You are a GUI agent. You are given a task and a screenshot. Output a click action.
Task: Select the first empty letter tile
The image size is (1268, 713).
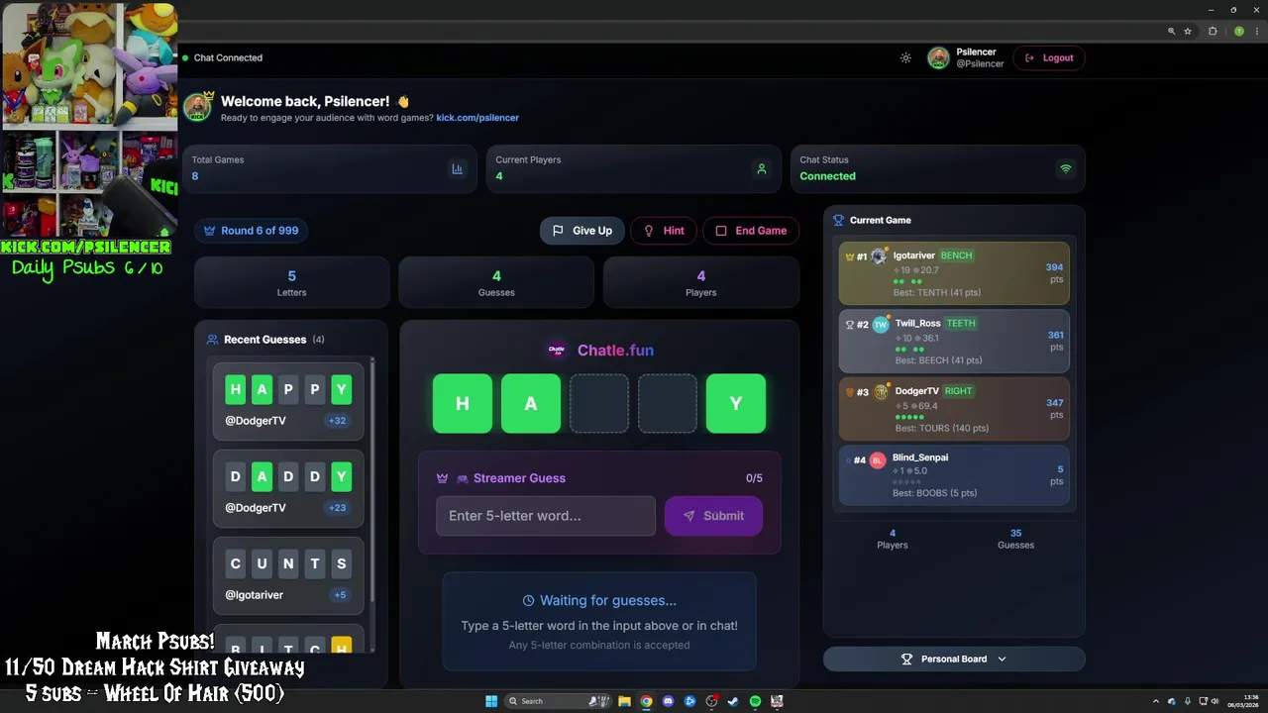(599, 403)
